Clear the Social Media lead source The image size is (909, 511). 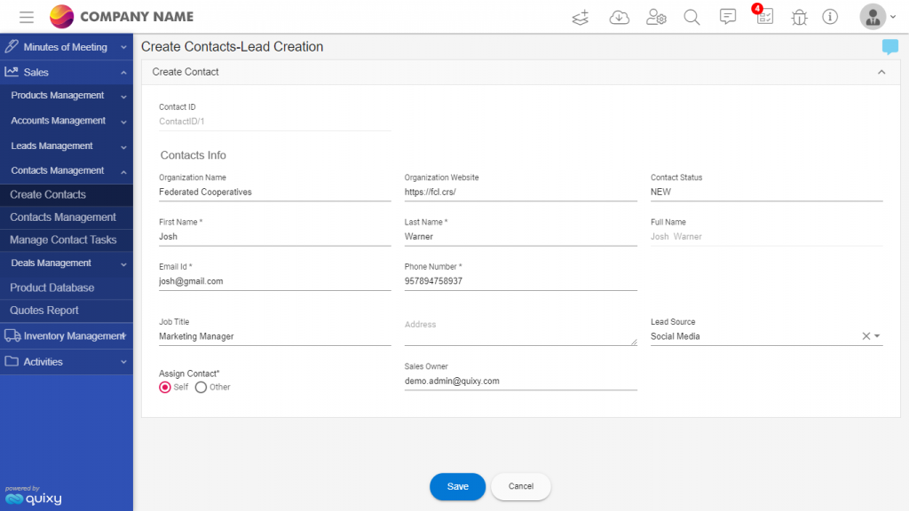pyautogui.click(x=866, y=336)
